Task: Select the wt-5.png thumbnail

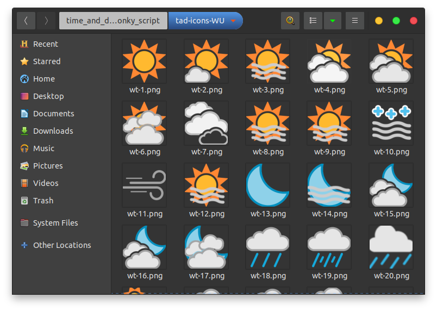Action: click(x=391, y=61)
